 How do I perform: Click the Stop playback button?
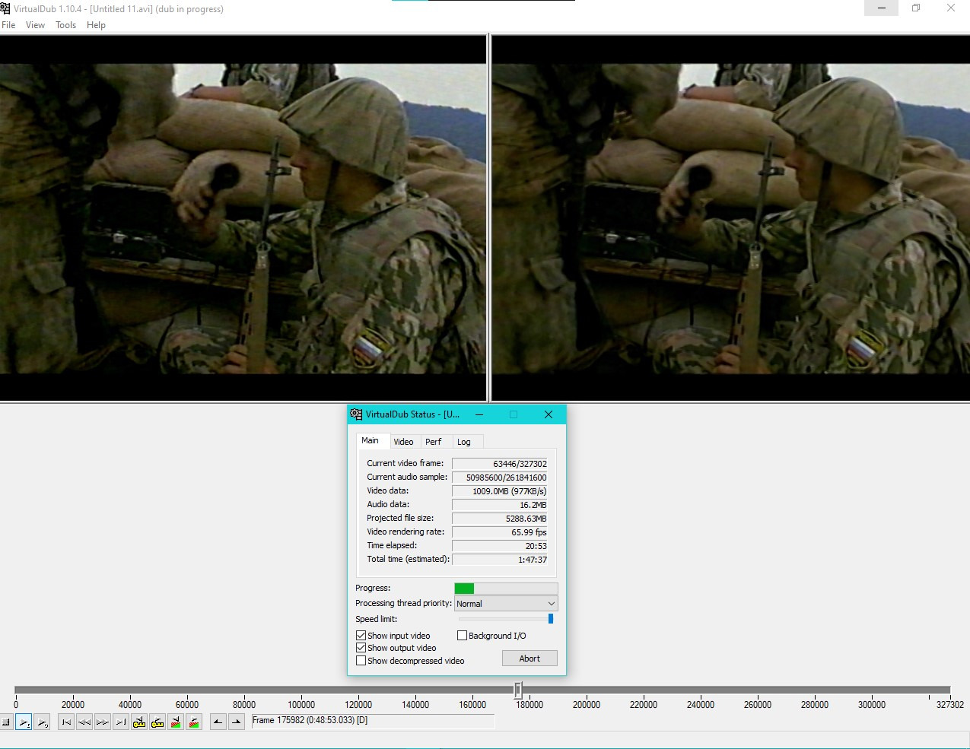(6, 722)
